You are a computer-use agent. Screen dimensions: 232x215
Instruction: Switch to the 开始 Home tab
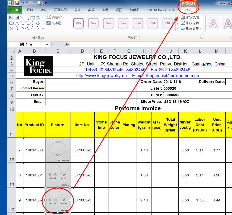click(29, 10)
